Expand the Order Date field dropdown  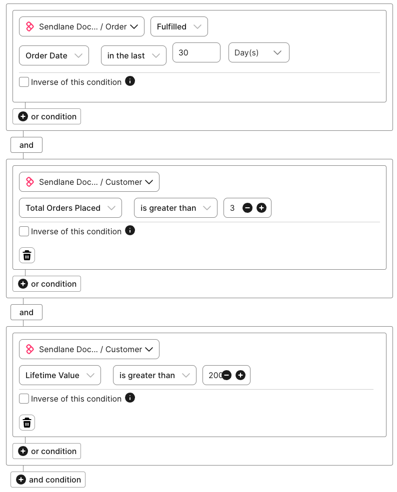click(54, 55)
